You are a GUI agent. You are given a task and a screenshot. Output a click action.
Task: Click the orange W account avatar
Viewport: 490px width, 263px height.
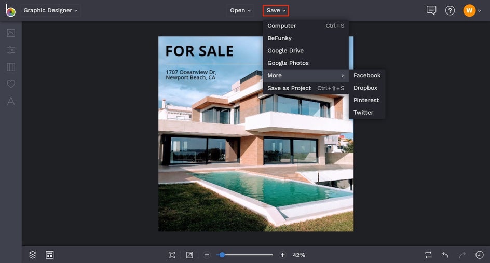coord(469,10)
